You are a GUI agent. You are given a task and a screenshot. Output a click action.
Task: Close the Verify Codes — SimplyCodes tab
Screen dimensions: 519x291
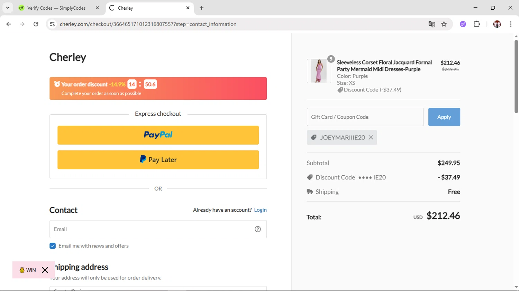pyautogui.click(x=97, y=8)
